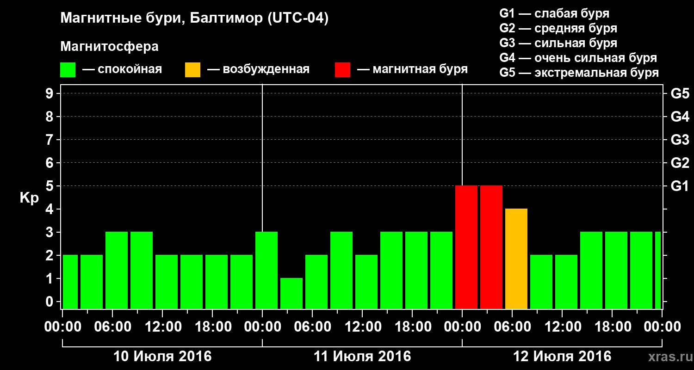Viewport: 694px width, 370px height.
Task: Click the last '00:00' label at chart end
Action: (662, 327)
